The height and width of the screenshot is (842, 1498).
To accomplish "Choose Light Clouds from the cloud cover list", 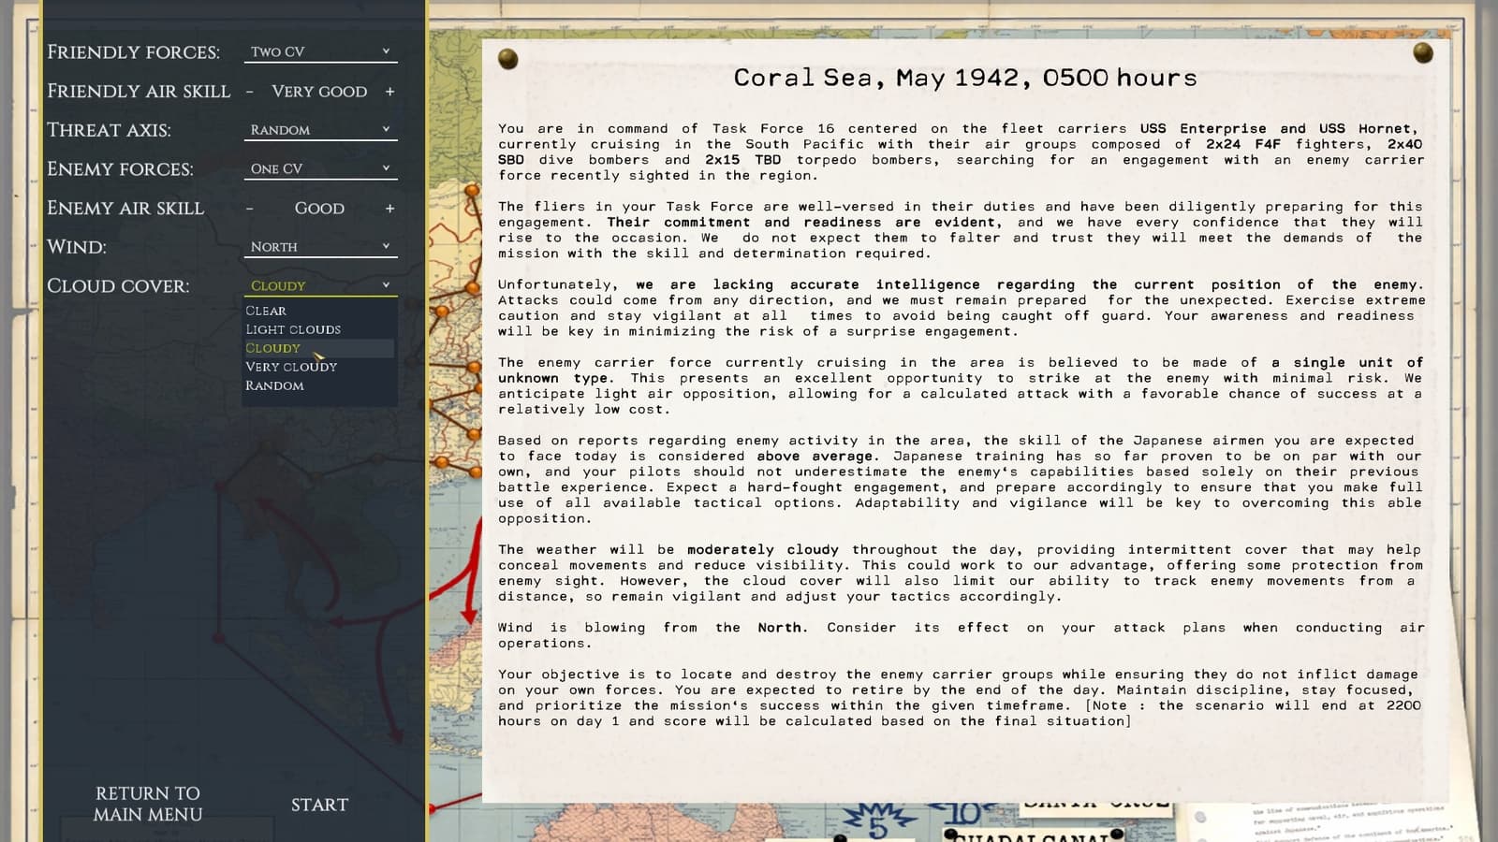I will pyautogui.click(x=319, y=329).
